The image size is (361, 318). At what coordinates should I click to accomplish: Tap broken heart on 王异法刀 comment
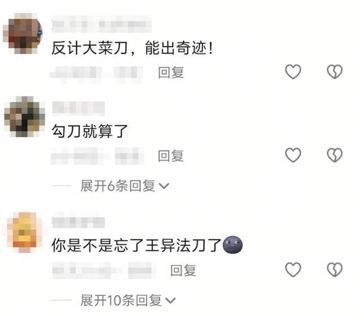pos(334,270)
